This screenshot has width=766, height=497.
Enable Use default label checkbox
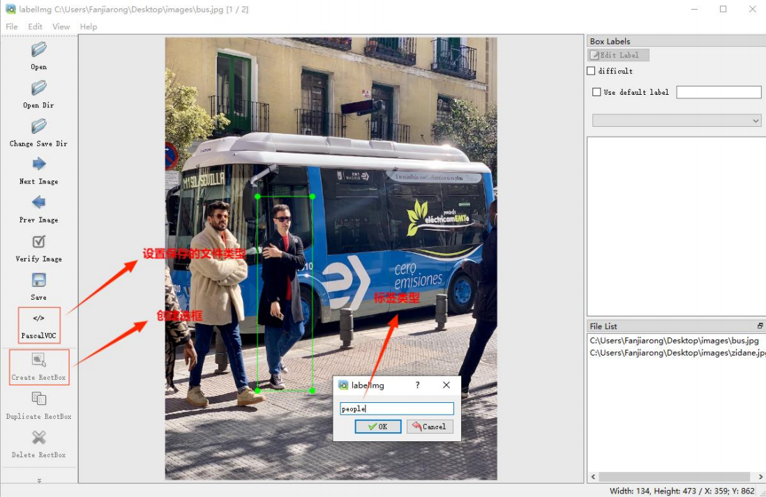click(x=596, y=92)
